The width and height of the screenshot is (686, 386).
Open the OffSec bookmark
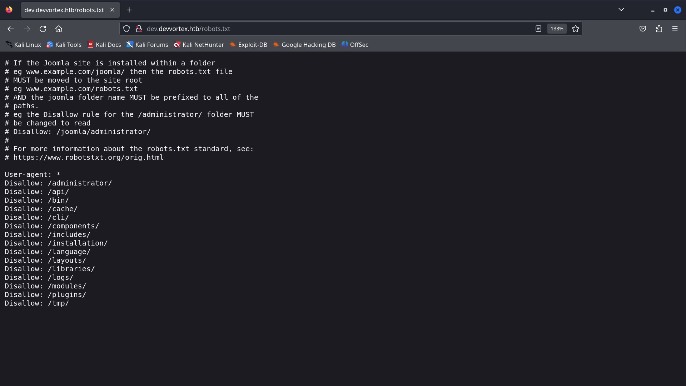[355, 45]
